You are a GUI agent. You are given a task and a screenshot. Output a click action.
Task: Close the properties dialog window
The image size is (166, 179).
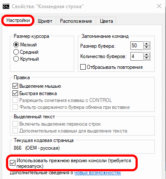coord(159,6)
